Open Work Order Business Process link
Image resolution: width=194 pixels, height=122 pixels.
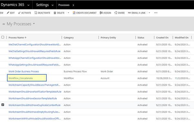tap(24, 71)
